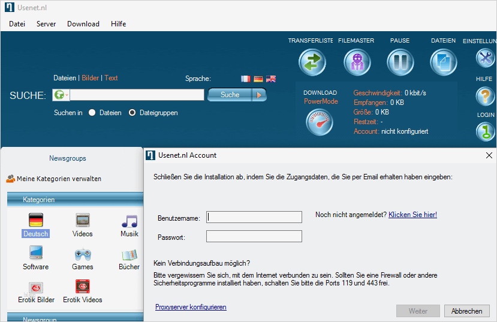The height and width of the screenshot is (322, 497).
Task: Open the Download menu
Action: click(x=83, y=24)
